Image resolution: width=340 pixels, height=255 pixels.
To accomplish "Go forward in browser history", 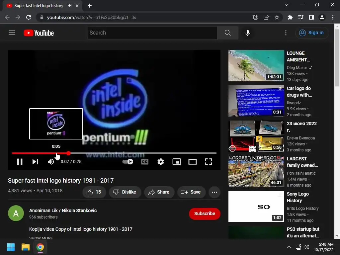I will pyautogui.click(x=18, y=17).
